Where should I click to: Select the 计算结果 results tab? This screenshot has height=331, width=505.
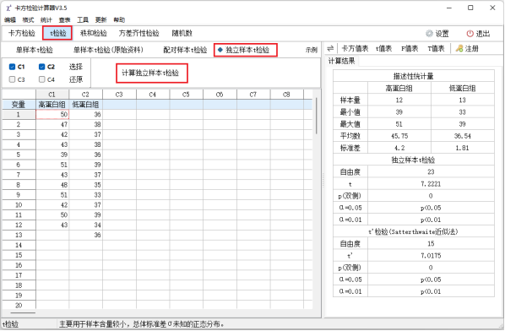[341, 61]
